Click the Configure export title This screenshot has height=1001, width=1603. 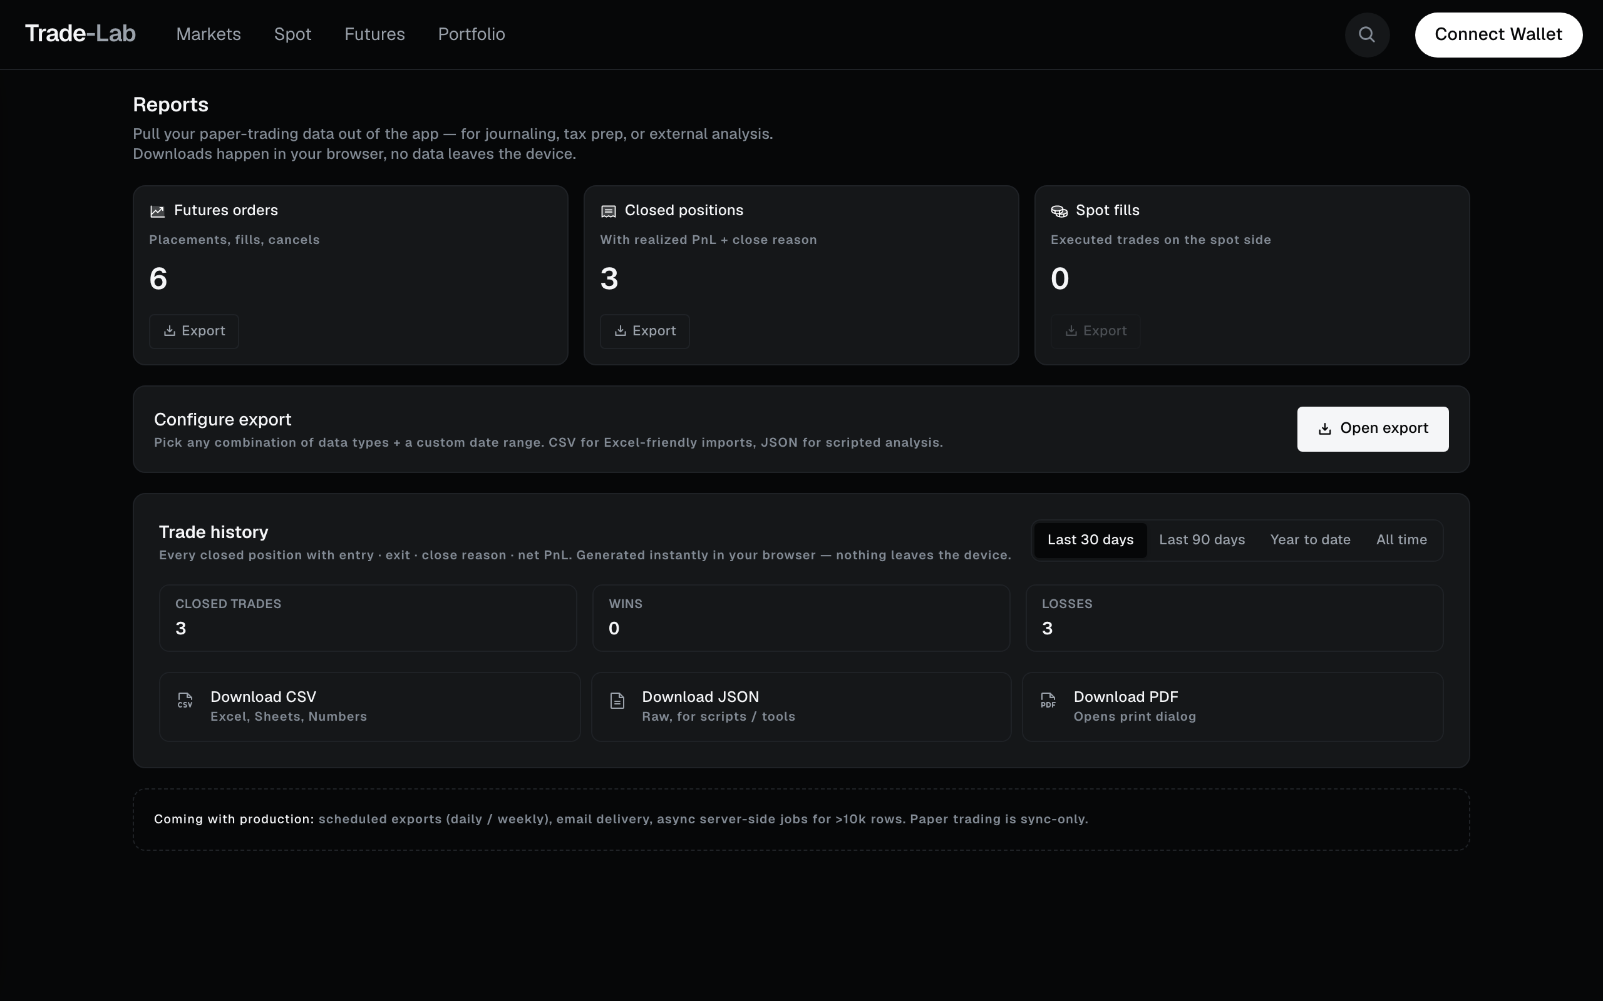point(222,420)
